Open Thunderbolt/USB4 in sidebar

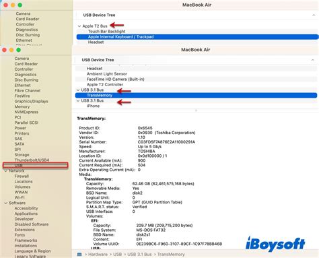pyautogui.click(x=32, y=160)
